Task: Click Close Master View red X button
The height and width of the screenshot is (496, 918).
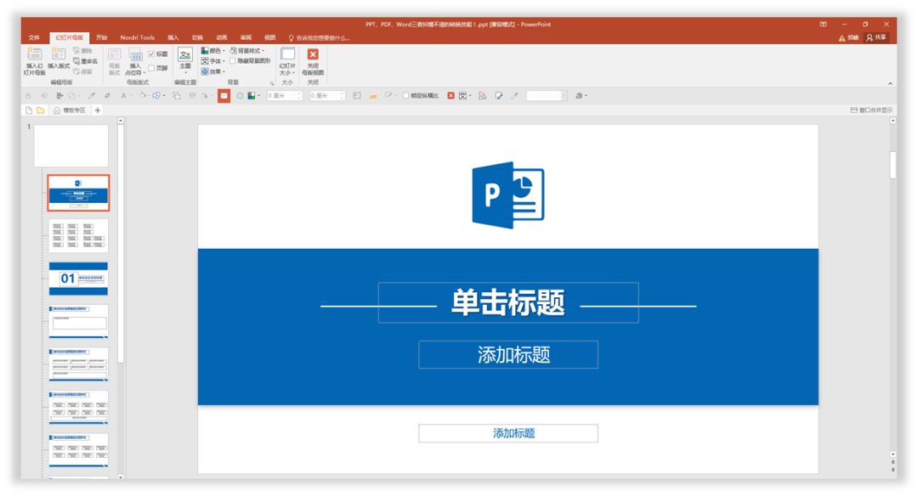Action: coord(313,54)
